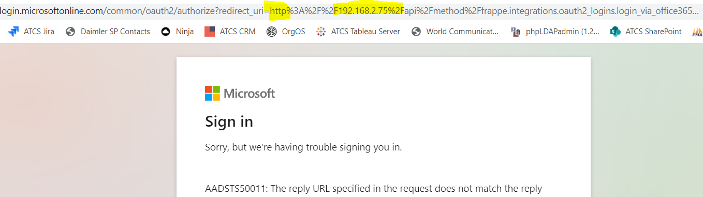Open the Daimler SP Contacts bookmark
Screen dimensions: 703x197
(115, 32)
